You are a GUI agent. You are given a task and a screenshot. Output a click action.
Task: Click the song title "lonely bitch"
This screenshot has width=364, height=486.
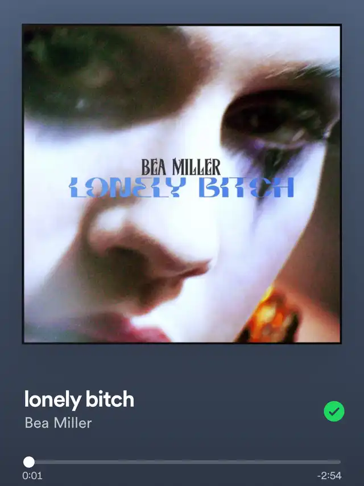(79, 399)
